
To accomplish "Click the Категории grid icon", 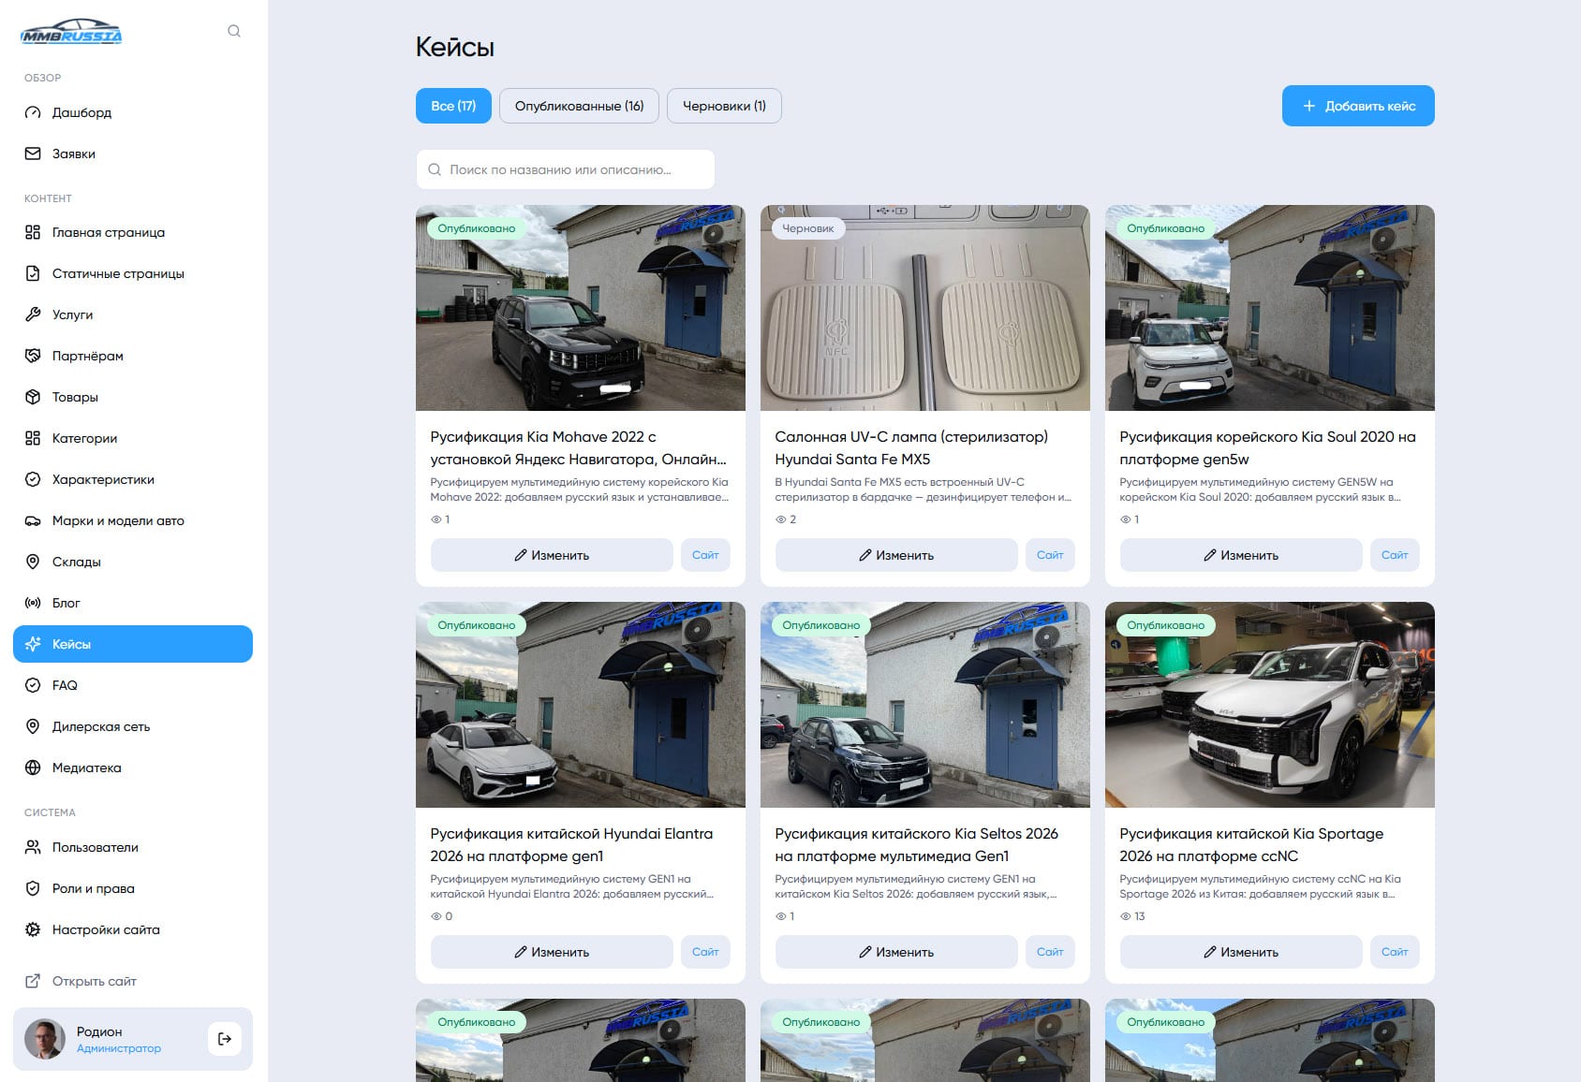I will [x=33, y=438].
